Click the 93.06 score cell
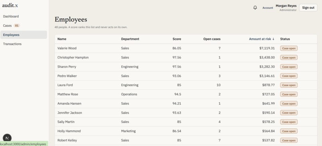Image resolution: width=322 pixels, height=146 pixels. coord(177,76)
